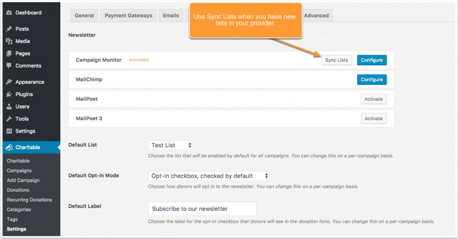
Task: Configure the MailChimp provider
Action: click(372, 80)
